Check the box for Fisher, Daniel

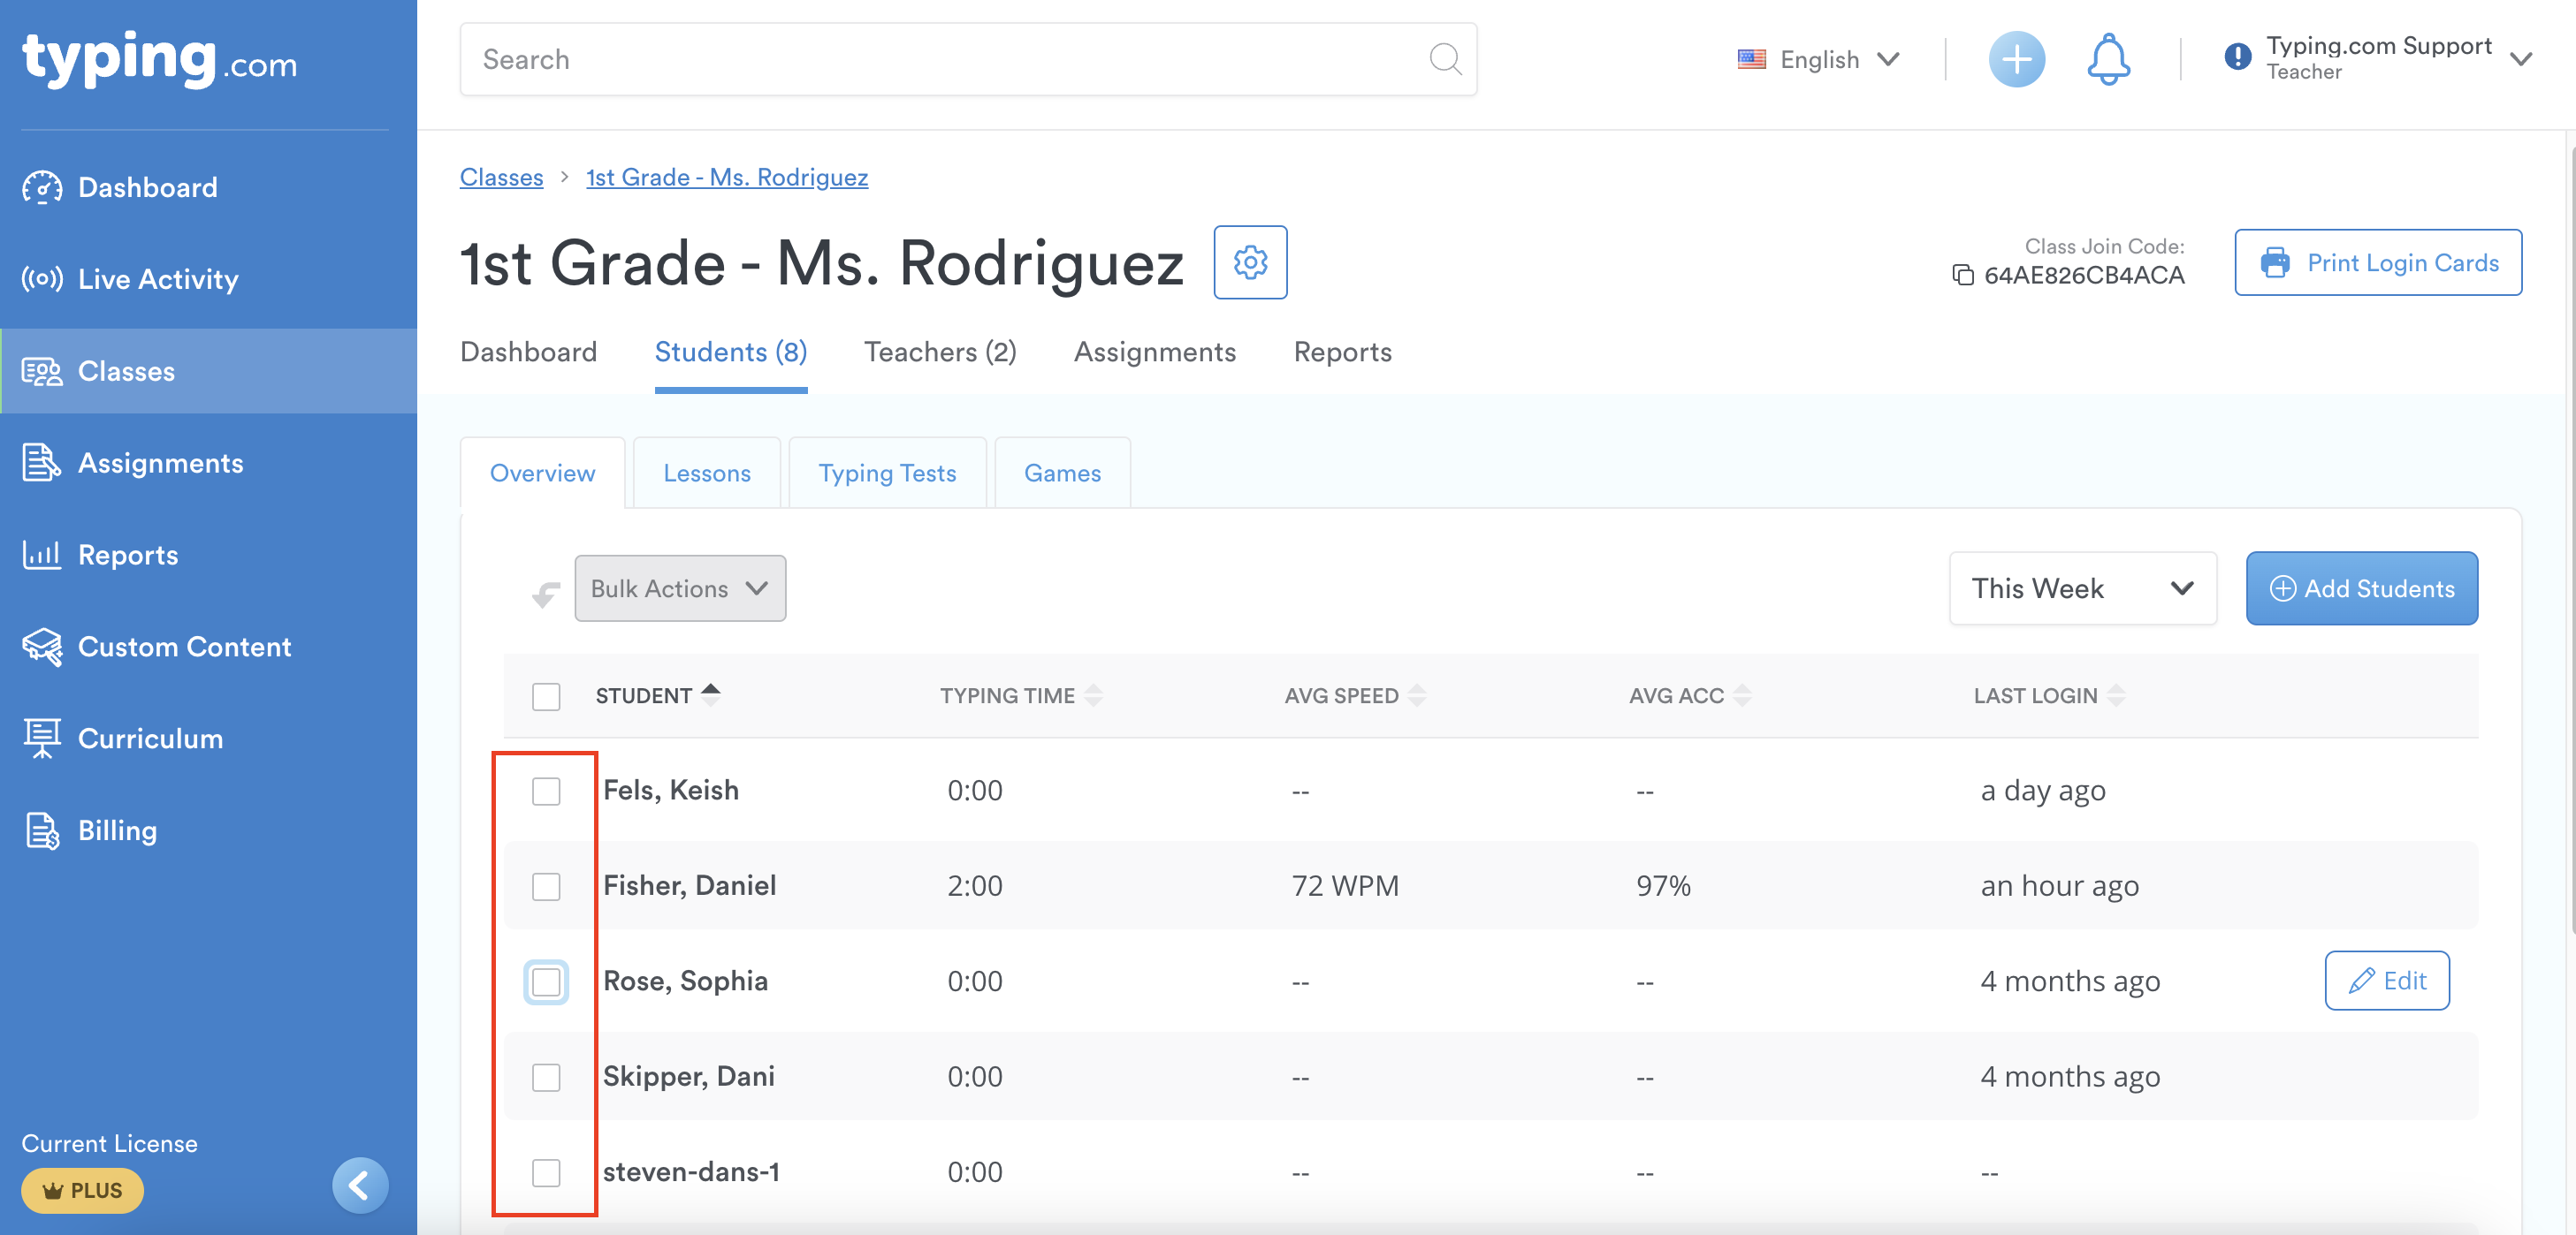(546, 886)
